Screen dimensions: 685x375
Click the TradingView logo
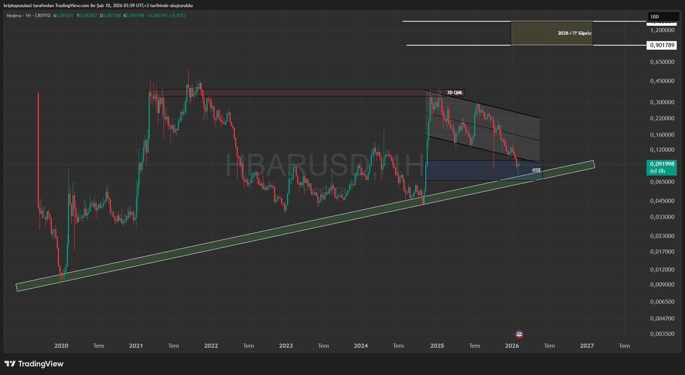click(x=34, y=364)
